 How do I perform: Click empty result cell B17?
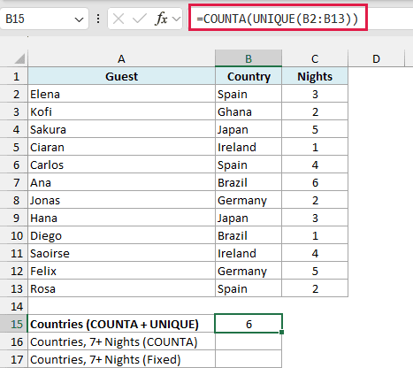(249, 359)
